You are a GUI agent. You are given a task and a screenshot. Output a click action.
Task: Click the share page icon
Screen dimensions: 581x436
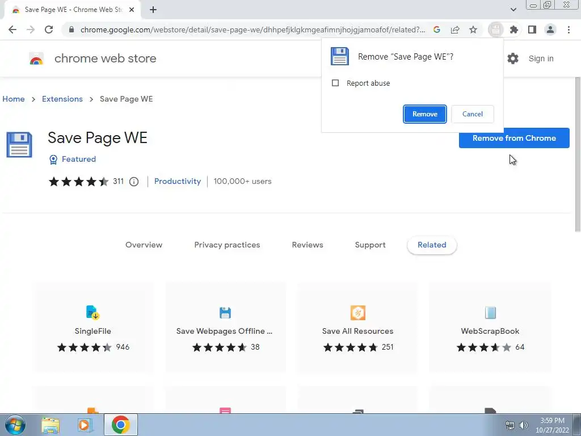click(x=455, y=30)
